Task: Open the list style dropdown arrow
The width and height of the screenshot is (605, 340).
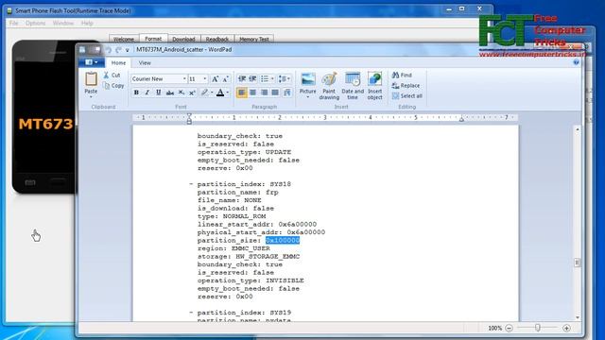Action: point(272,78)
